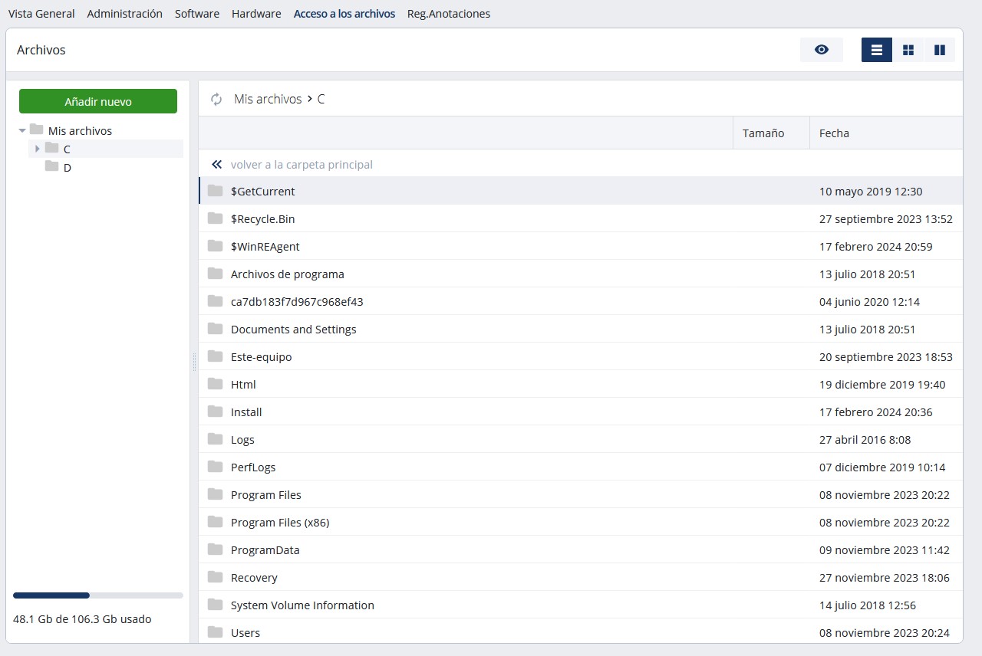Screen dimensions: 982x656
Task: Select the Documents and Settings folder row
Action: (x=293, y=330)
